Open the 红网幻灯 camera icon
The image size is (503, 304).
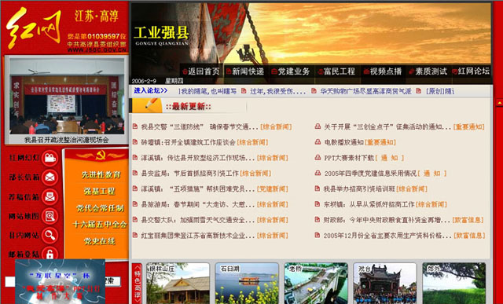coord(50,158)
